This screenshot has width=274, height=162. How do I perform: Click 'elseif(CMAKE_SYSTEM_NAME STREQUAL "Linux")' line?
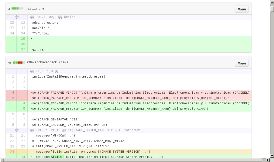[139, 146]
